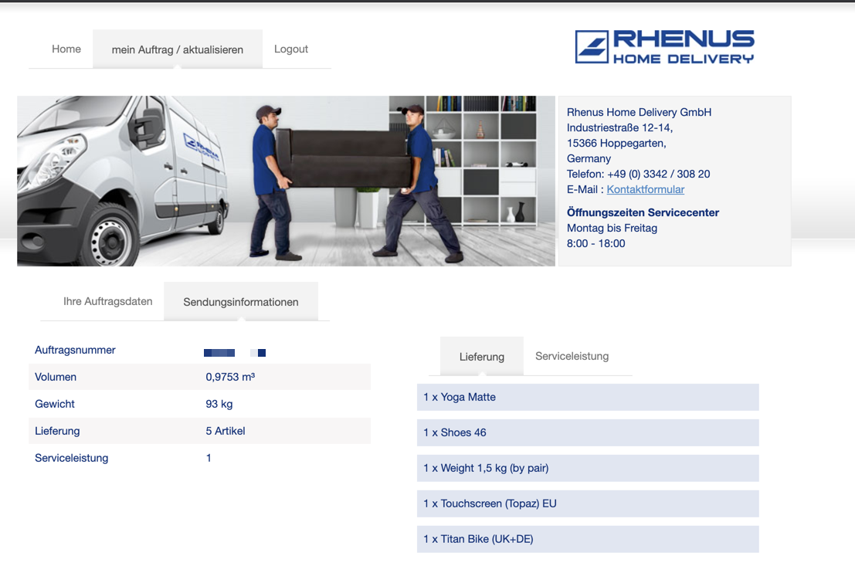The width and height of the screenshot is (855, 566).
Task: Select the Sendungsinformationen tab
Action: click(x=240, y=302)
